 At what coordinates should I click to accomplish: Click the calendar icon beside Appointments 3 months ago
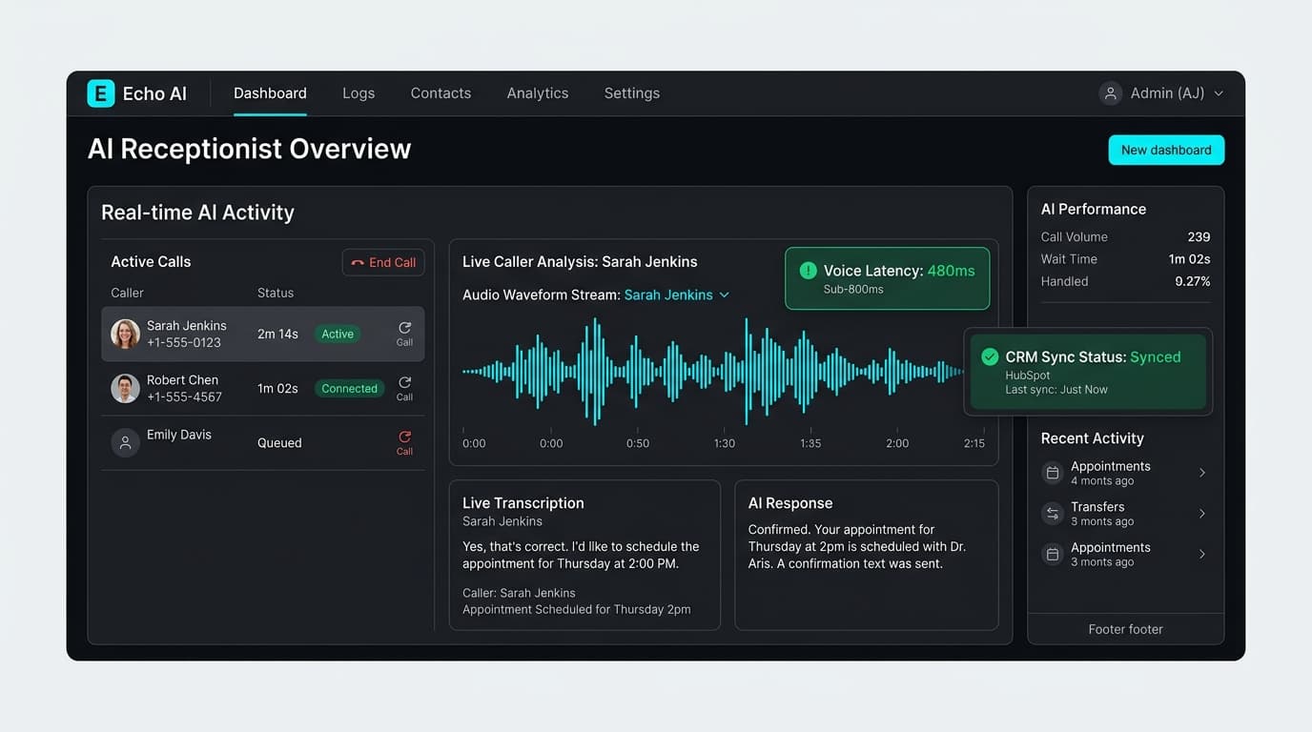tap(1053, 554)
